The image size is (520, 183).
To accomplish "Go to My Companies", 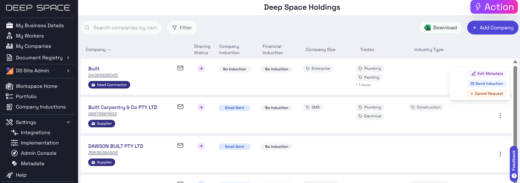I will pos(33,46).
